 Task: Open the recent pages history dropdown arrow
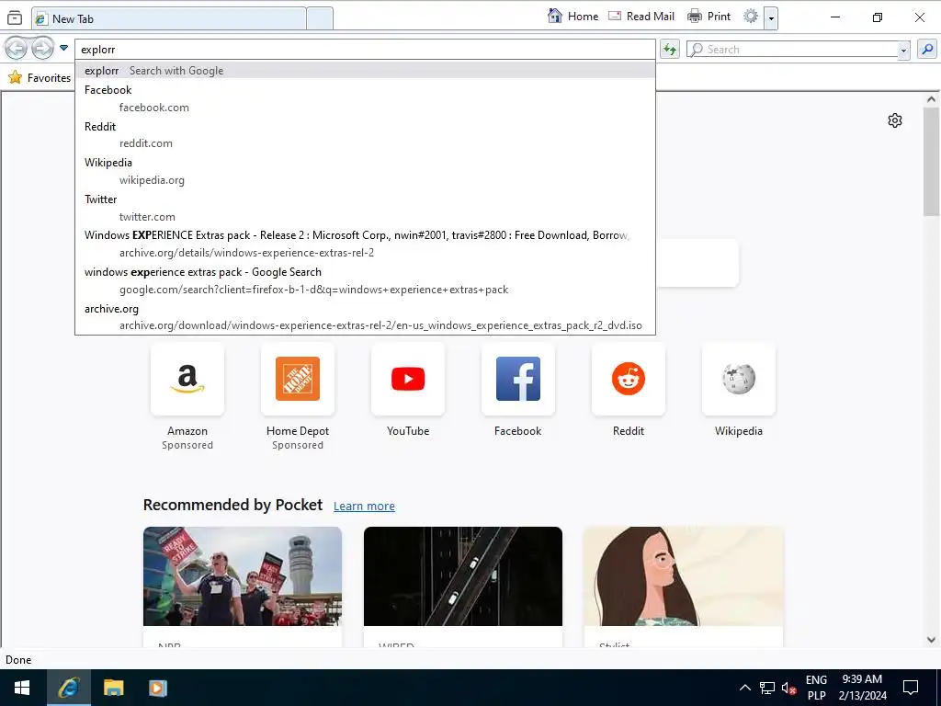(x=63, y=48)
